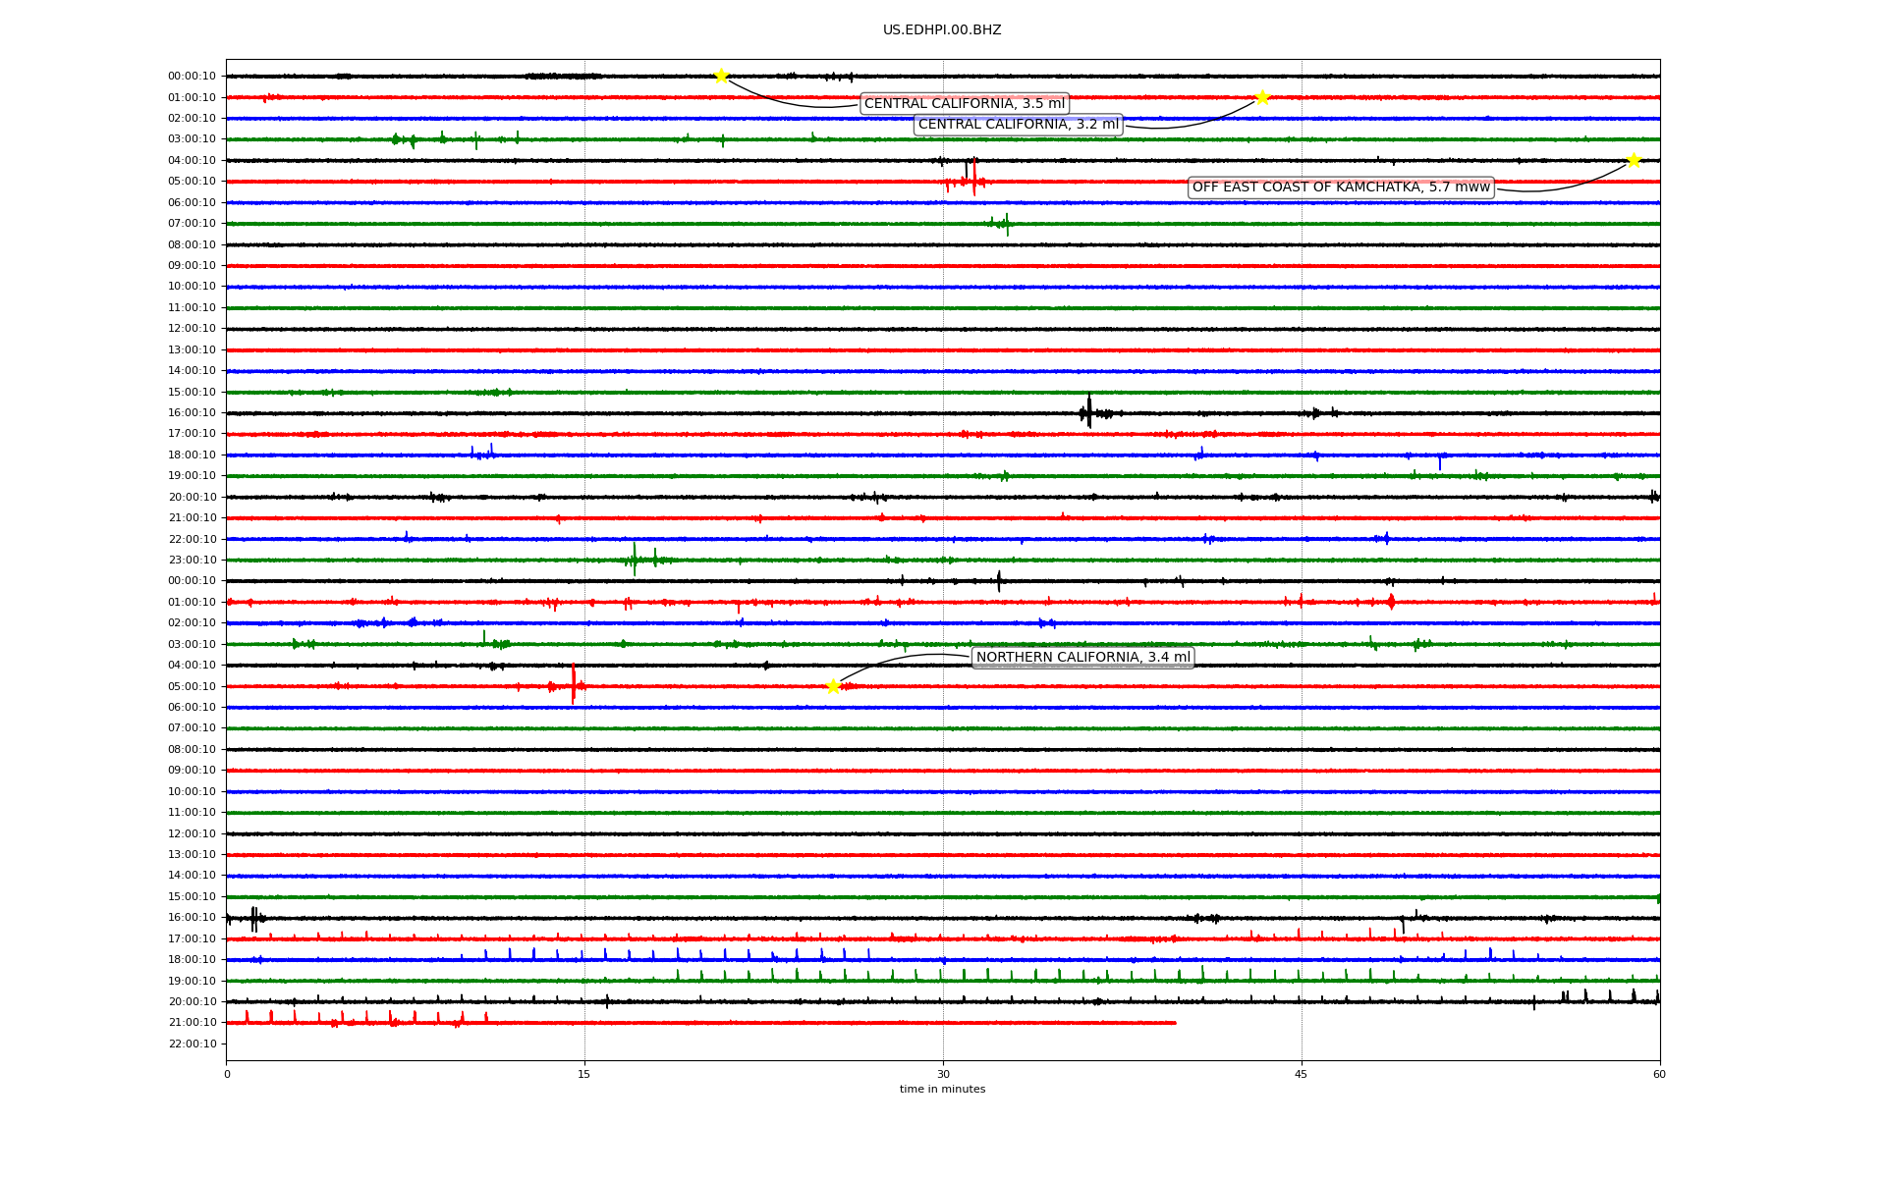Click the green burst on the 23:00:10 trace

point(635,560)
